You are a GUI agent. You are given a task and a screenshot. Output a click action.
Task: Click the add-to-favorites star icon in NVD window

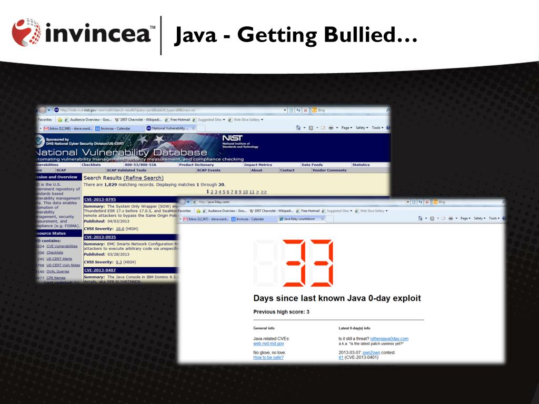point(59,120)
